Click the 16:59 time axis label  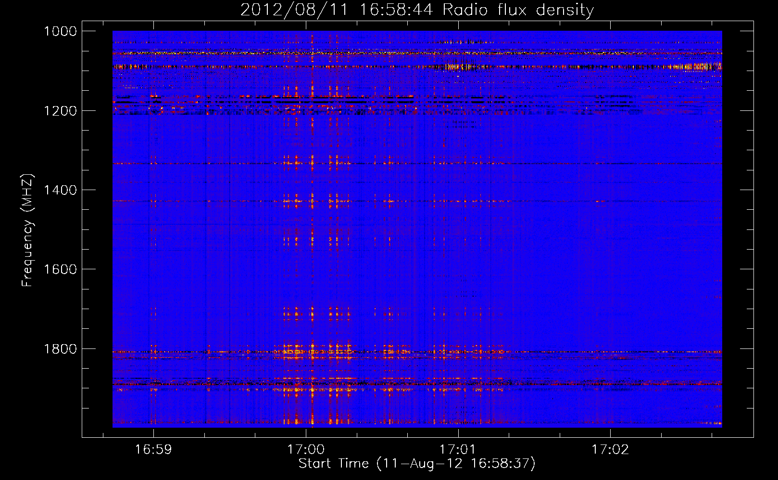coord(153,450)
